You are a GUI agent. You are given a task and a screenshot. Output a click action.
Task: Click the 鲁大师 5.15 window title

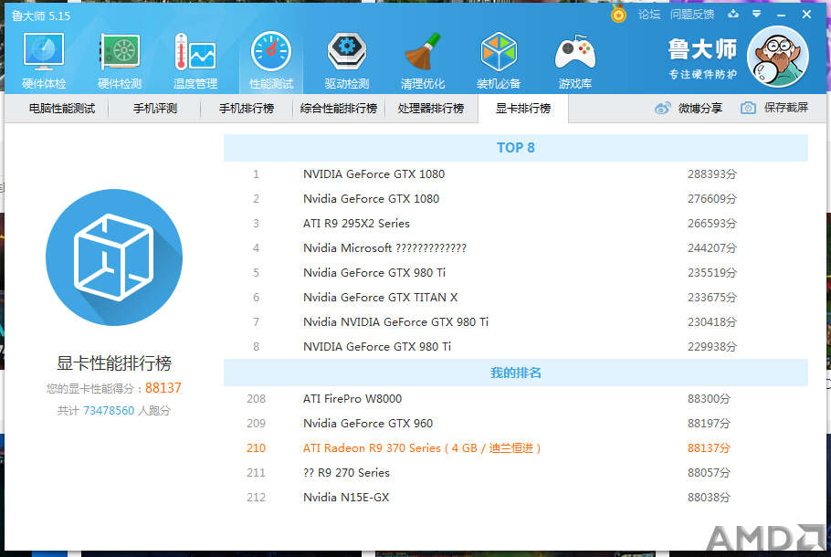coord(41,16)
